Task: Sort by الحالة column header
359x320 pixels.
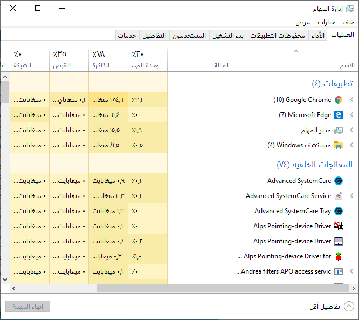Action: tap(199, 60)
